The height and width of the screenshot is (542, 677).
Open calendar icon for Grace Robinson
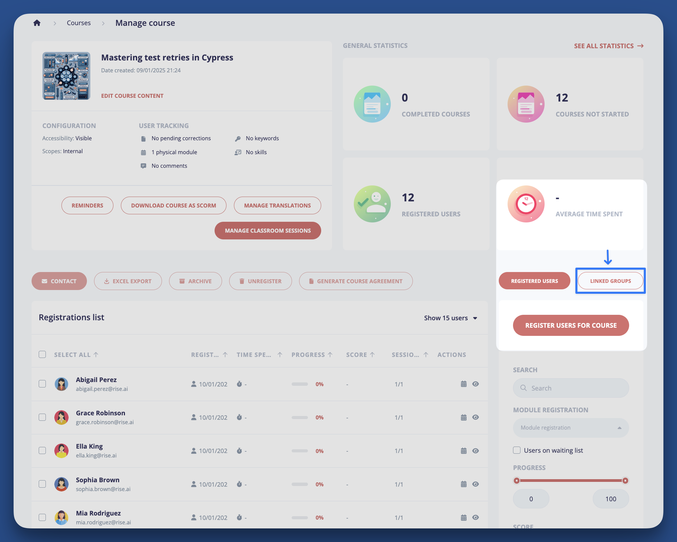[x=464, y=417]
